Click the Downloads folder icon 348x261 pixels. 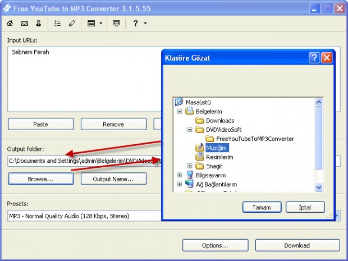(x=199, y=121)
